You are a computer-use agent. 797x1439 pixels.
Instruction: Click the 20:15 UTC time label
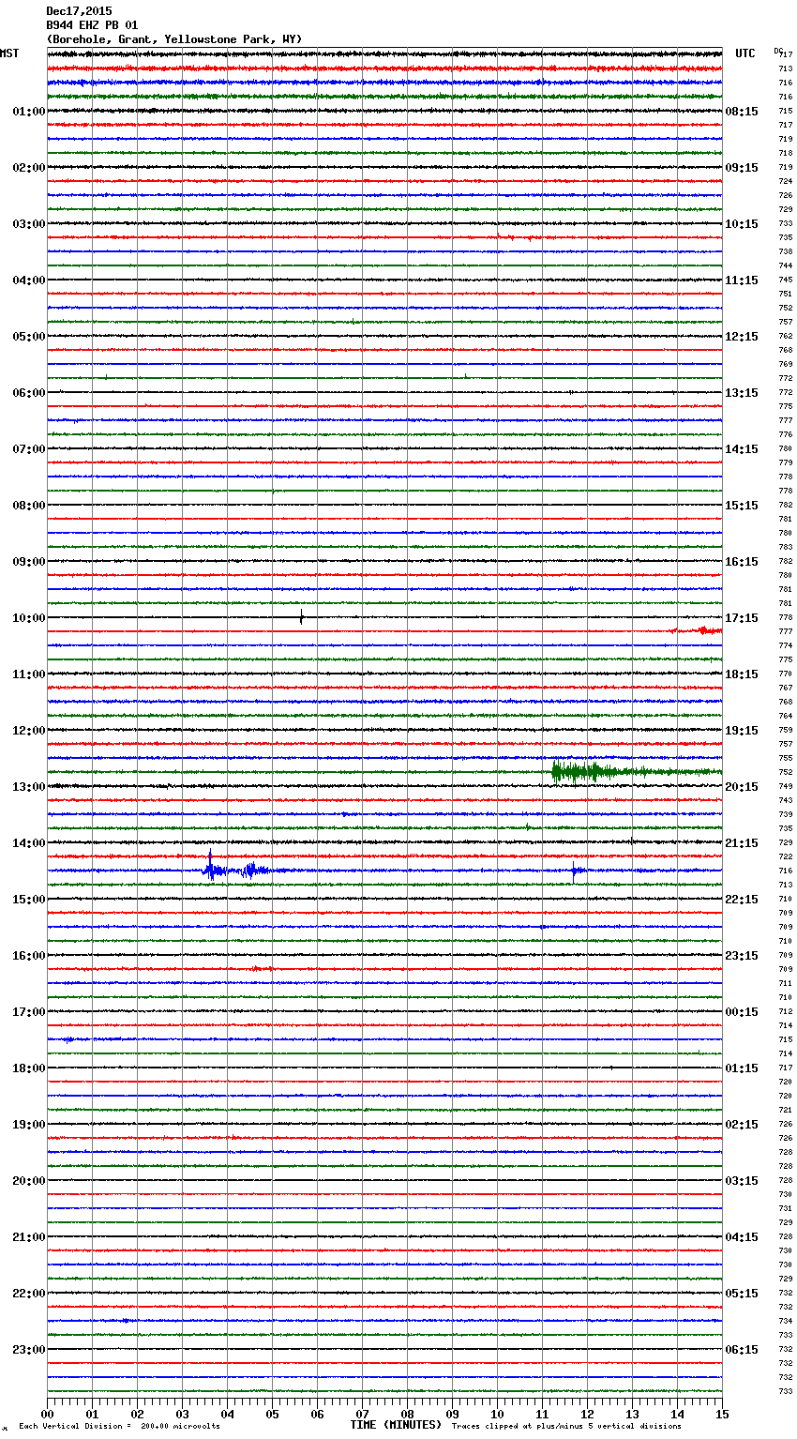[742, 787]
